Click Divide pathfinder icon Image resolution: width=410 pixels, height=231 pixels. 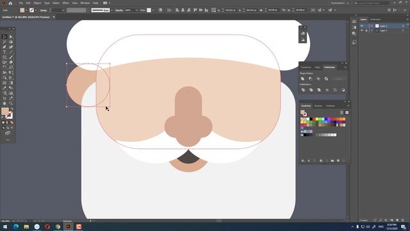click(x=303, y=90)
